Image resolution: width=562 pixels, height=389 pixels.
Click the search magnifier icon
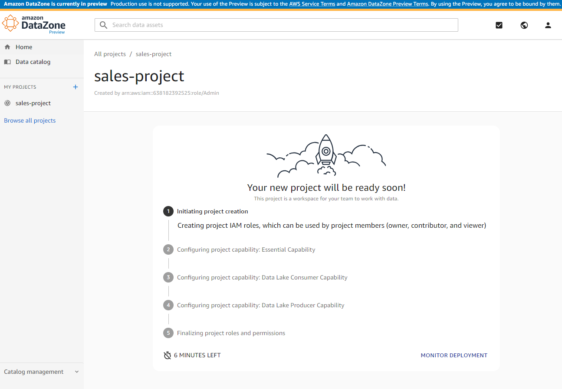[103, 25]
